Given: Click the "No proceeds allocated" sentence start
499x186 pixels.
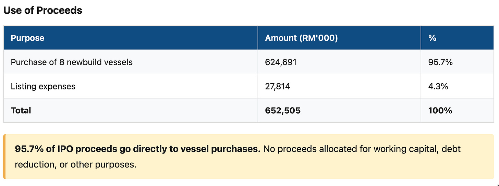Looking at the screenshot, I should coord(301,149).
